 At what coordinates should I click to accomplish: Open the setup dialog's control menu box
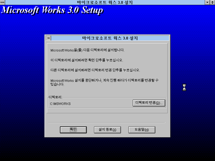click(48, 38)
